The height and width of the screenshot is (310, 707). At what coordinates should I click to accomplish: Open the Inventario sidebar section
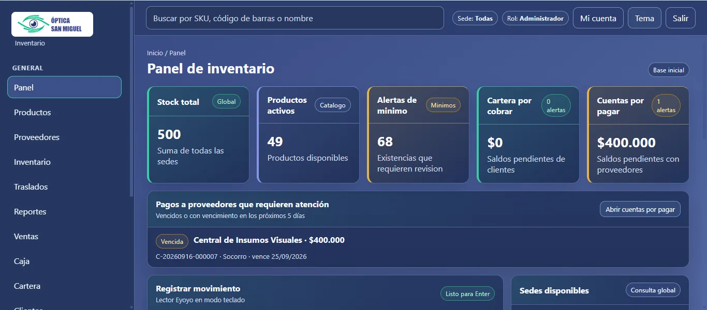(x=64, y=162)
